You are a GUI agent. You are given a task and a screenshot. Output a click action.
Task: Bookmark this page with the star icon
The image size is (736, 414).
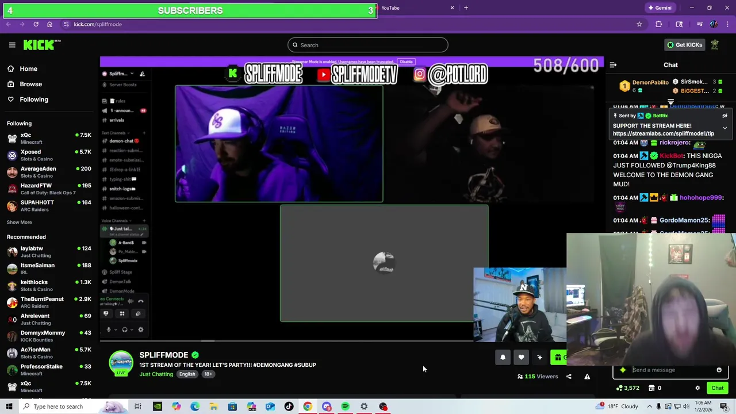pyautogui.click(x=639, y=24)
